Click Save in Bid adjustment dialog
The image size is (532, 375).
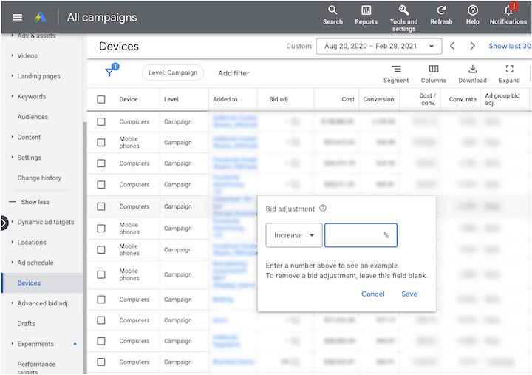[409, 294]
